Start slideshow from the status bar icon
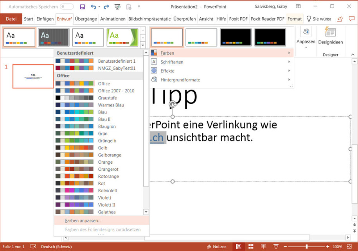 (276, 246)
